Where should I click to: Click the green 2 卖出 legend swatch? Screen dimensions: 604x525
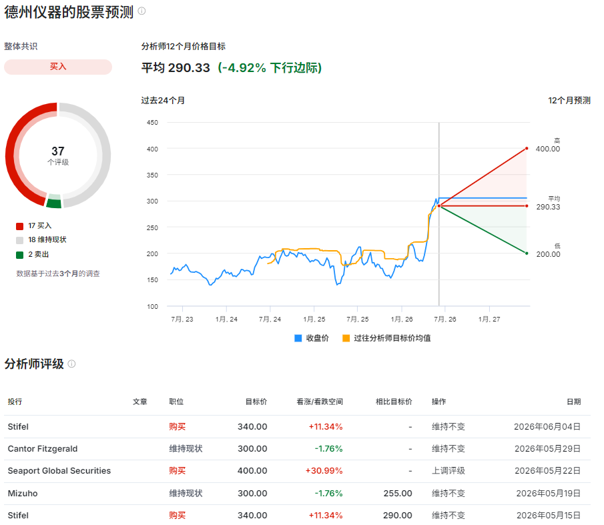point(19,255)
